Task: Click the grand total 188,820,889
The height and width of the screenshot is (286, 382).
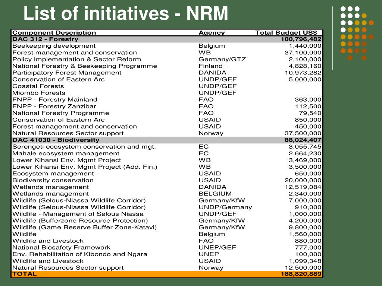Action: (301, 274)
